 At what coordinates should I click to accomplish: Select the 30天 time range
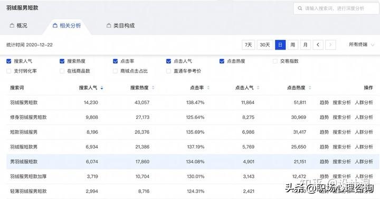click(265, 45)
